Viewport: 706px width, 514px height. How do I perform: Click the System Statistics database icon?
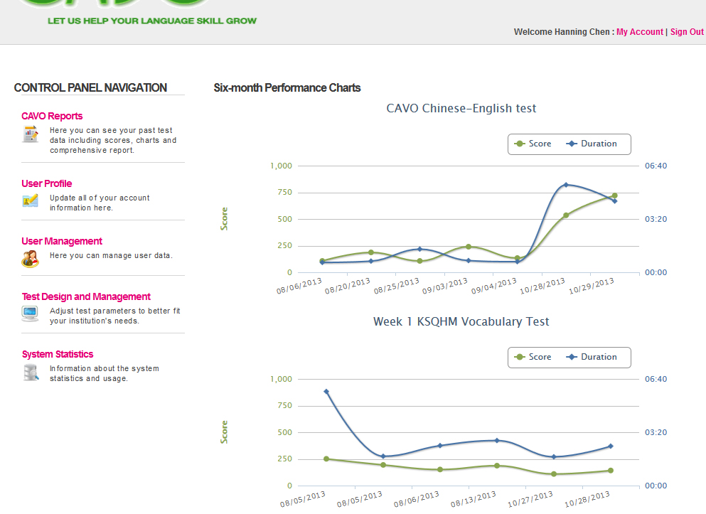31,372
